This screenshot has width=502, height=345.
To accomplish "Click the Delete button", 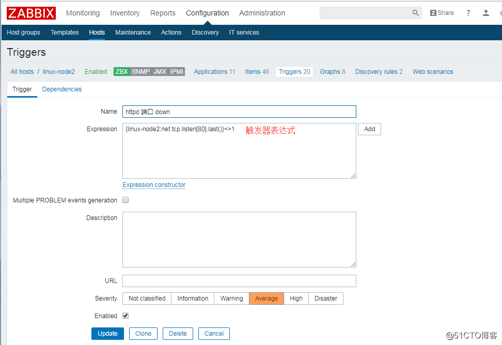I will (x=178, y=334).
